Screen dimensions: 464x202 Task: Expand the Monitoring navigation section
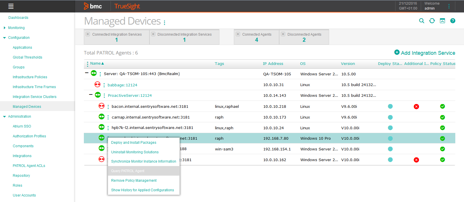click(x=4, y=28)
